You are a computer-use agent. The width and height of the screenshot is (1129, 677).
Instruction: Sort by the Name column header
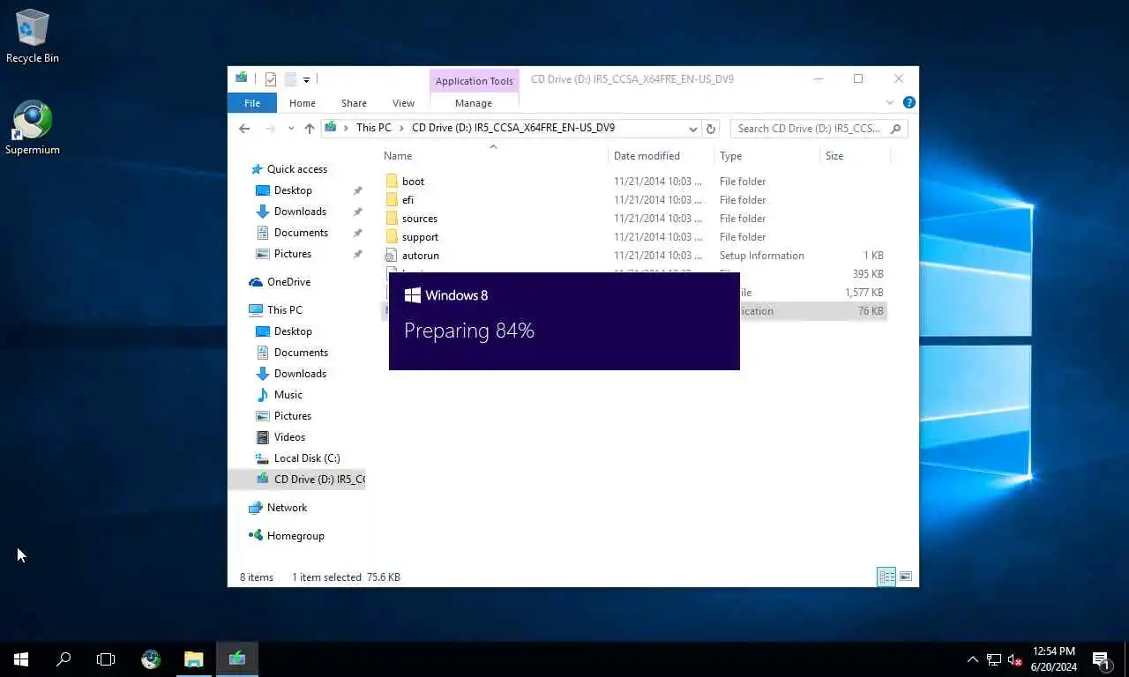(398, 156)
